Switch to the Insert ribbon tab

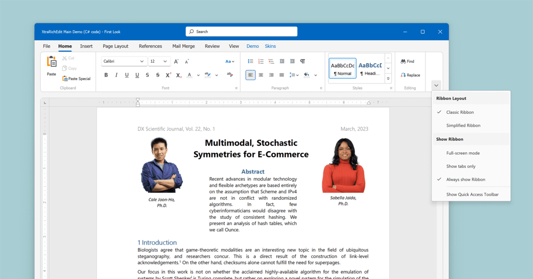click(x=86, y=46)
